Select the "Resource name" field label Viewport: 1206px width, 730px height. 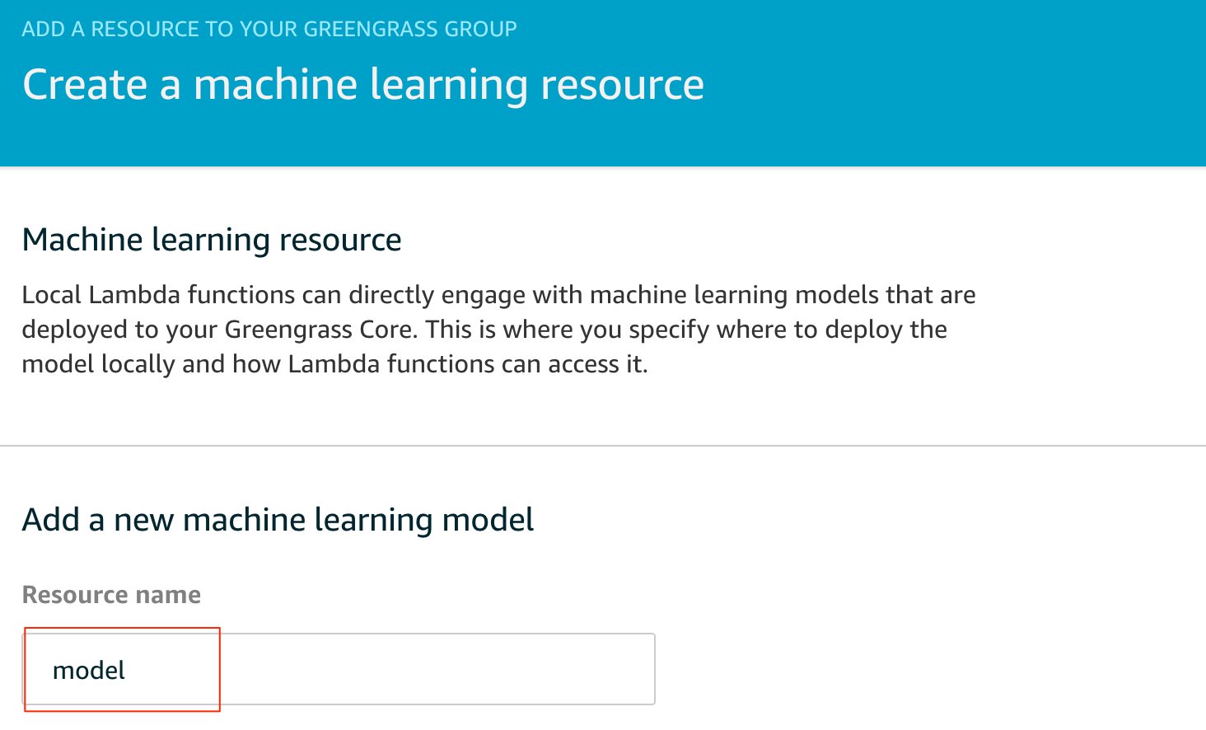(x=111, y=595)
